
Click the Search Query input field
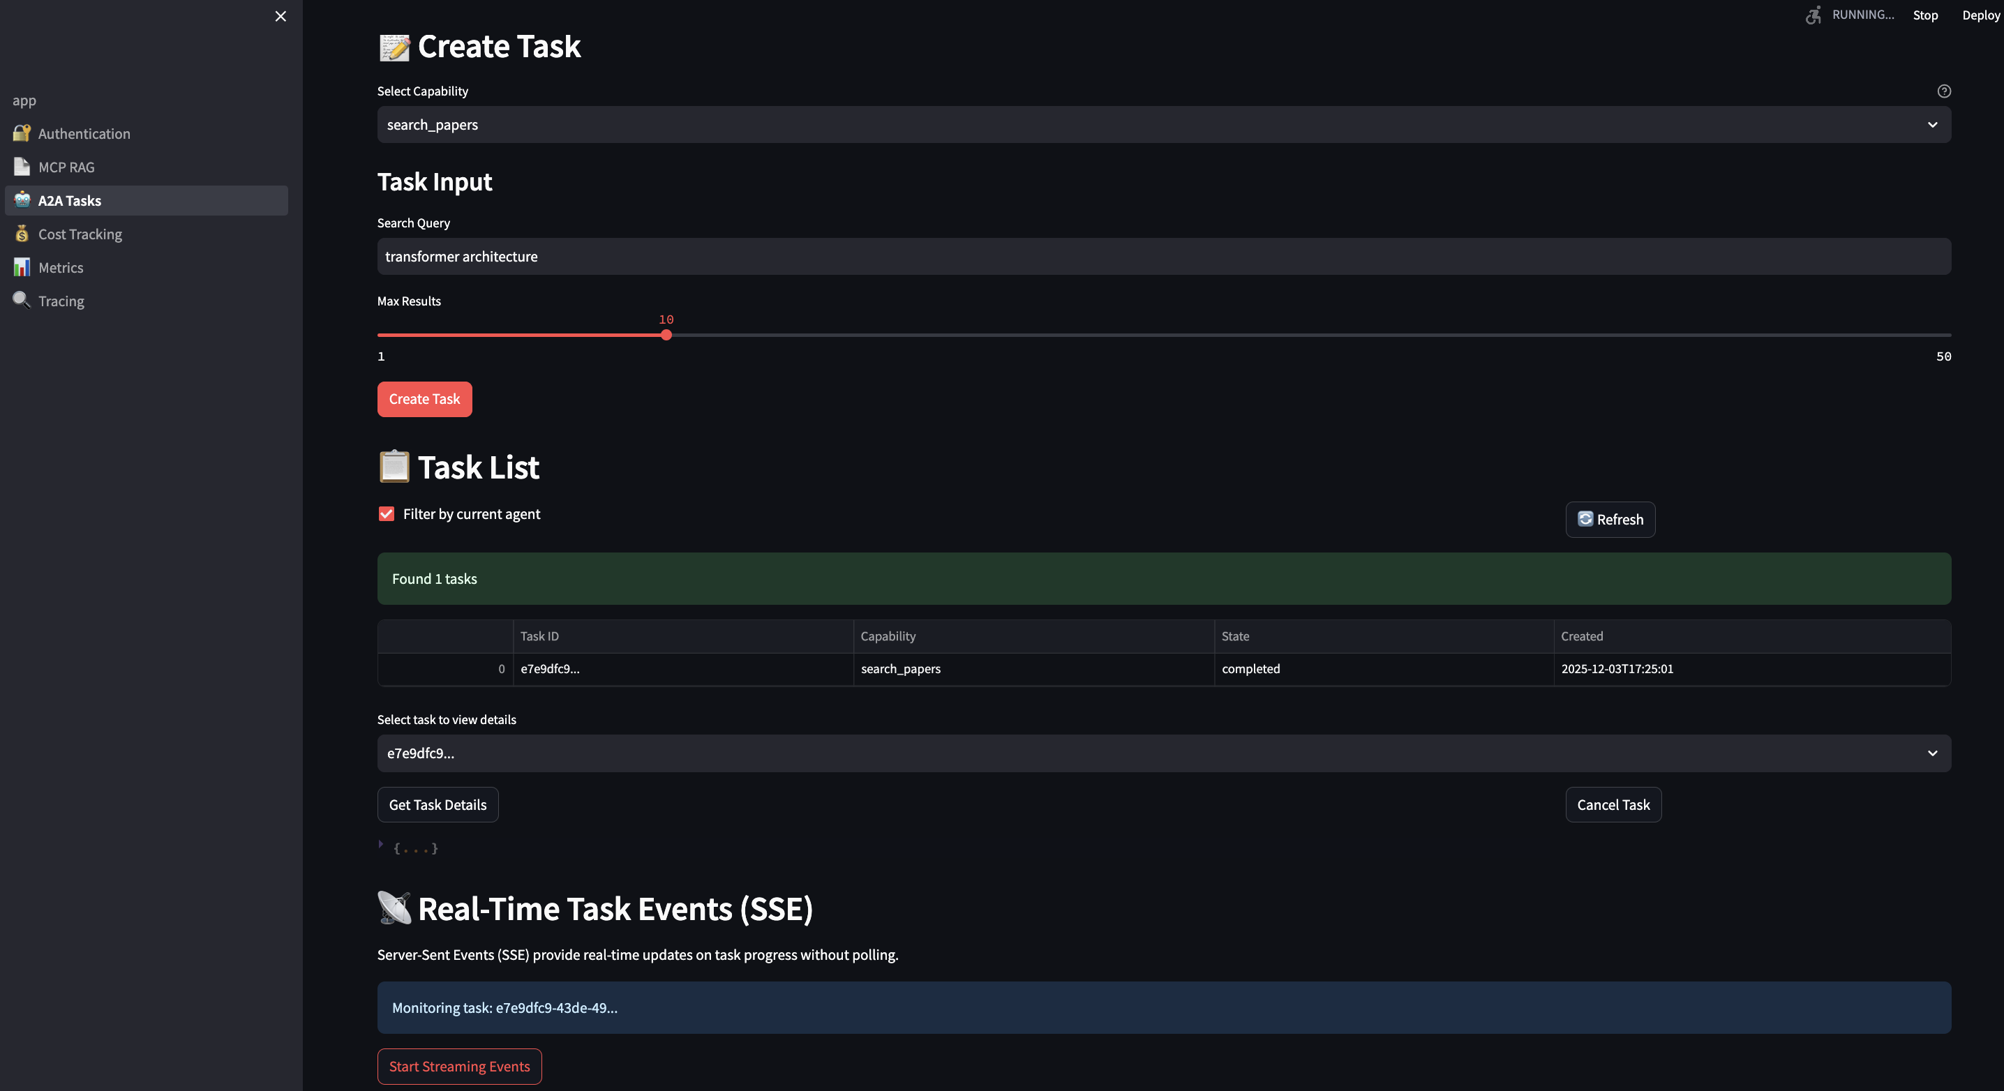1163,257
